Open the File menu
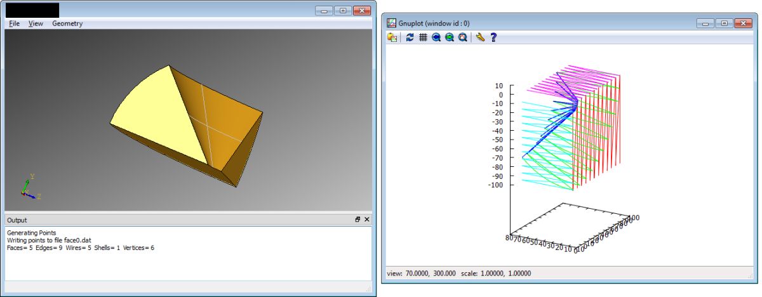Image resolution: width=762 pixels, height=297 pixels. click(x=14, y=23)
